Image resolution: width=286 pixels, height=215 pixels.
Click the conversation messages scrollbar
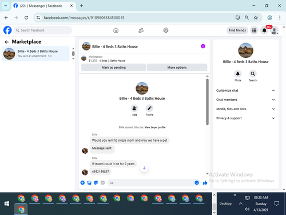tap(207, 102)
